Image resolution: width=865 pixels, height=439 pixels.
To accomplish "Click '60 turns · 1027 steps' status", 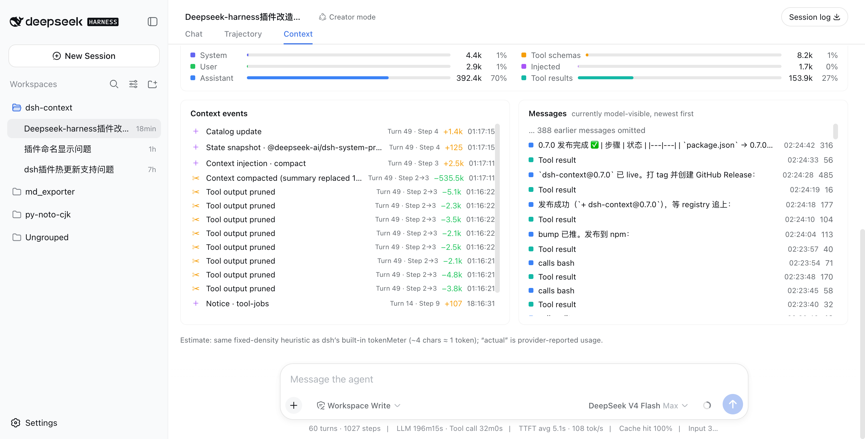I will (344, 428).
